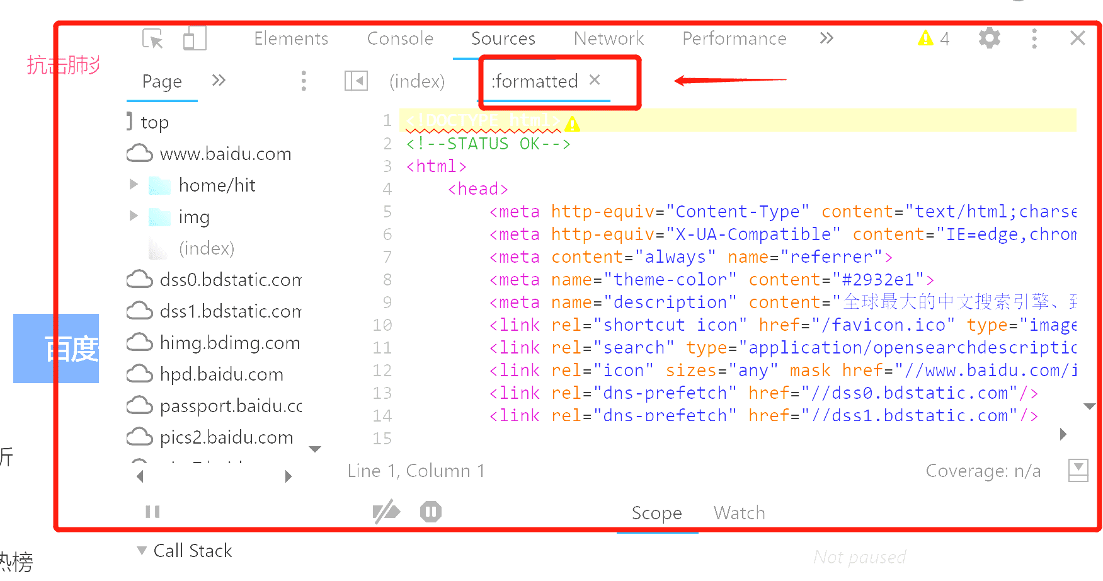Close the :formatted tab
Screen dimensions: 1103x581
pyautogui.click(x=595, y=80)
